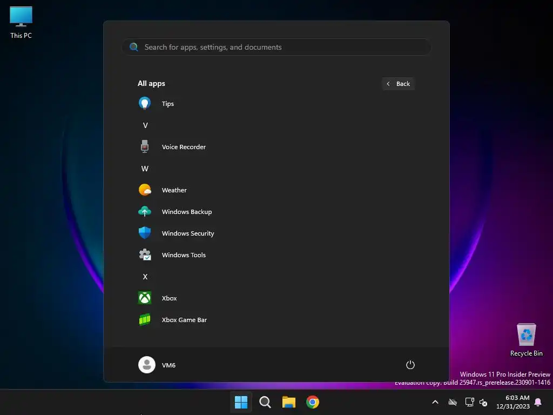Viewport: 553px width, 415px height.
Task: Select the Recycle Bin desktop icon
Action: pyautogui.click(x=526, y=340)
